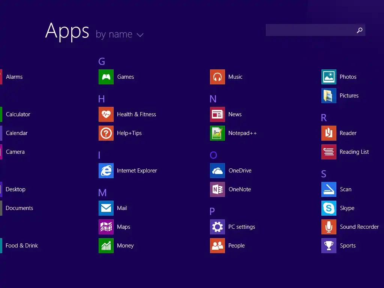Open the OneDrive cloud icon
The width and height of the screenshot is (384, 288).
(217, 171)
